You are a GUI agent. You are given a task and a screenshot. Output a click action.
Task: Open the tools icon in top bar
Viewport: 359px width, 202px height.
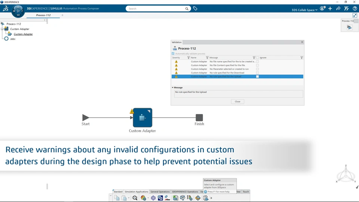pyautogui.click(x=346, y=9)
